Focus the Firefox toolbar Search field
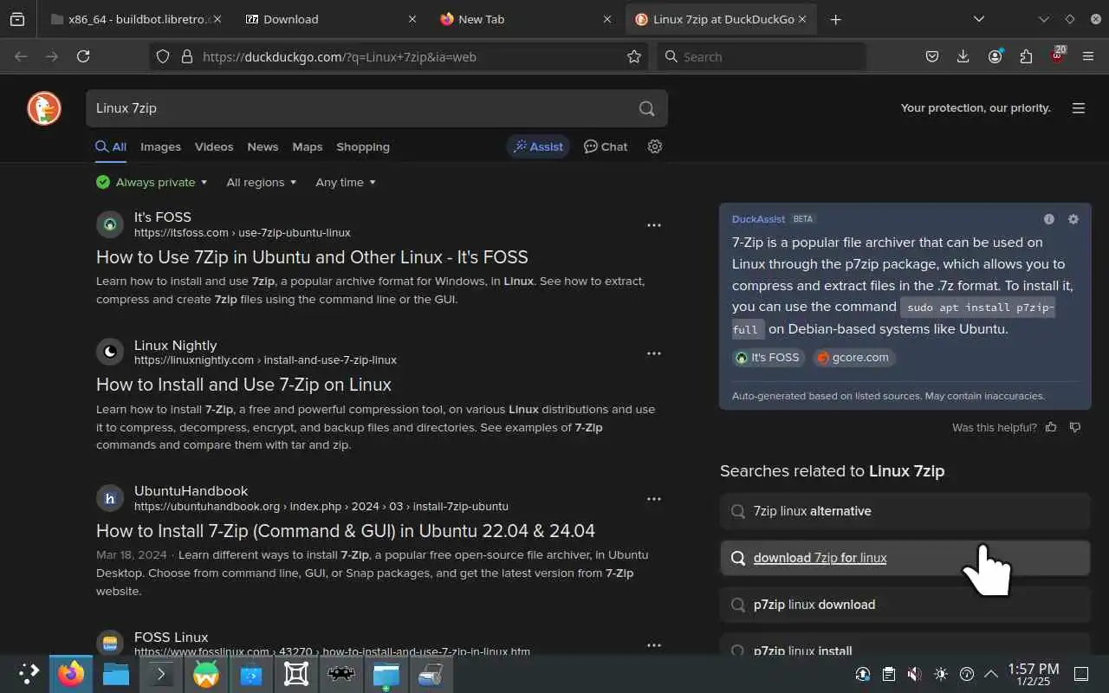Screen dimensions: 1109x693 (x=761, y=56)
